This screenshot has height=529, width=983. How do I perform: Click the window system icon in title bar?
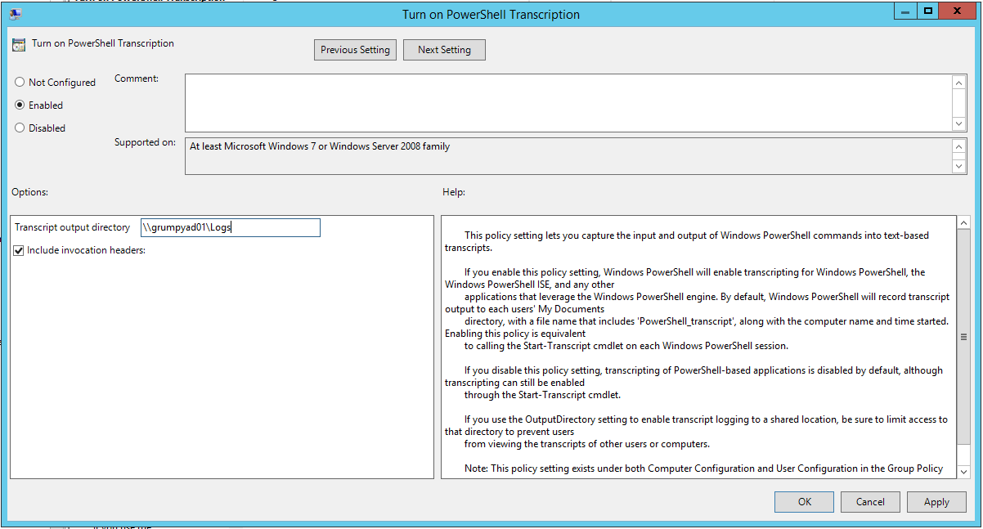15,14
